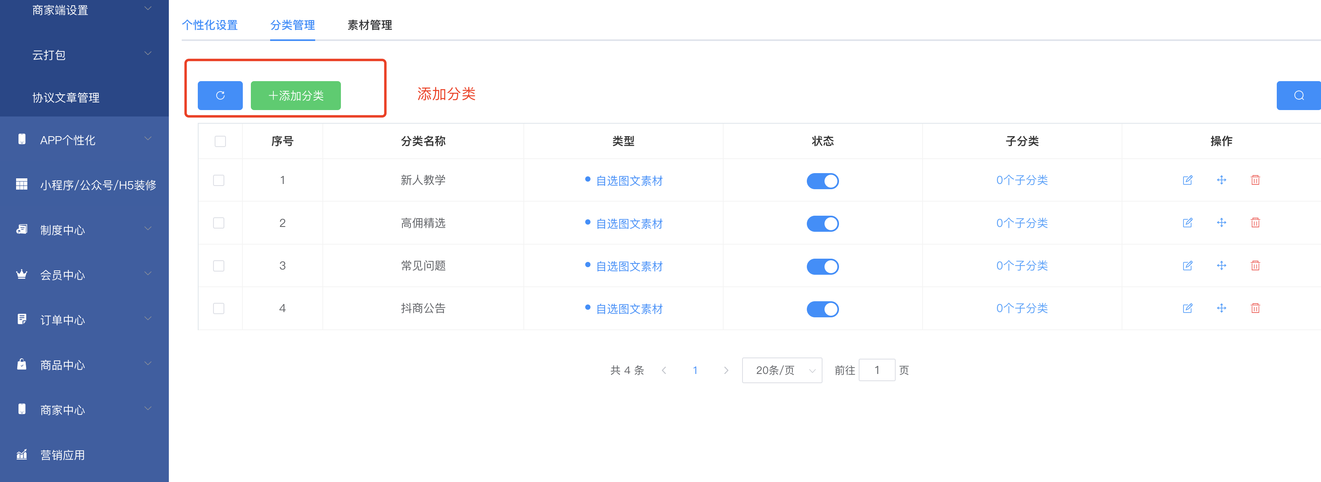Toggle the 新人教学 status switch
This screenshot has height=482, width=1321.
(x=822, y=181)
